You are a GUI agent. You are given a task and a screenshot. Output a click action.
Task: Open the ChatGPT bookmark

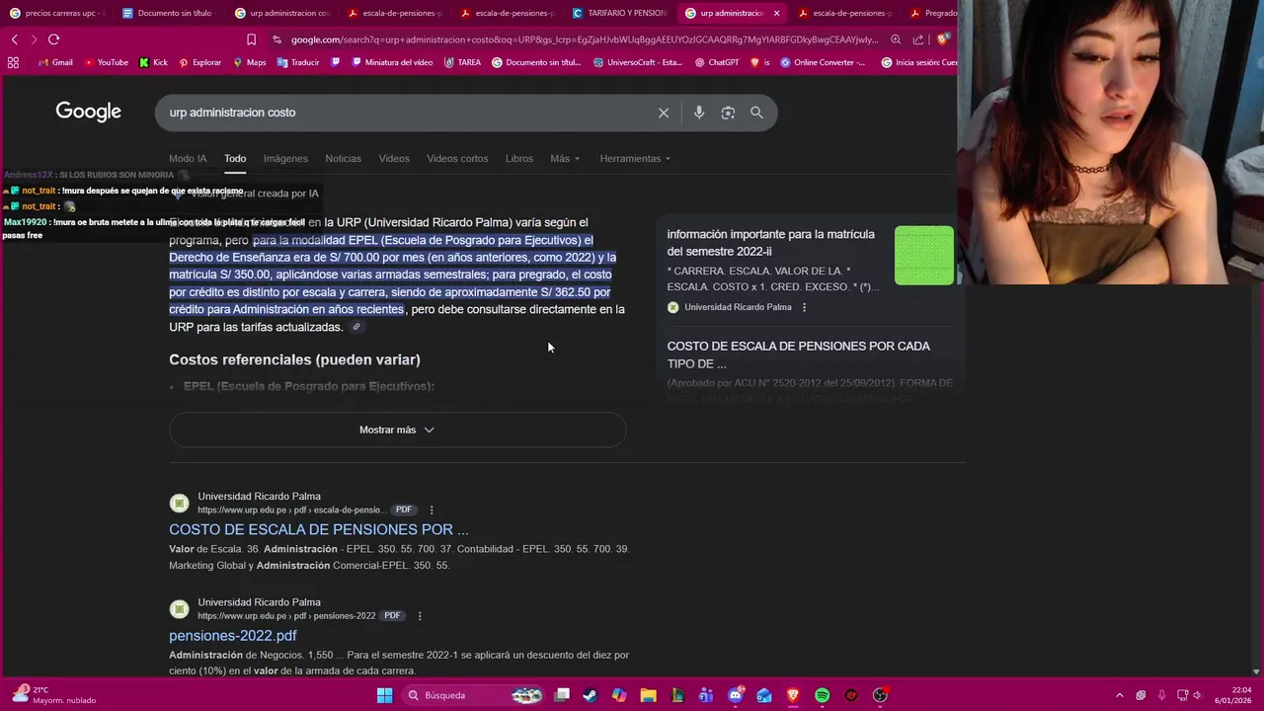point(717,62)
